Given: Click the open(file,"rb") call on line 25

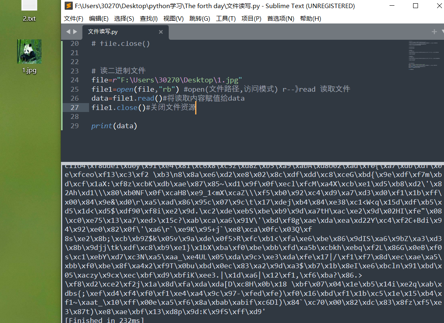Looking at the screenshot, I should pos(148,89).
